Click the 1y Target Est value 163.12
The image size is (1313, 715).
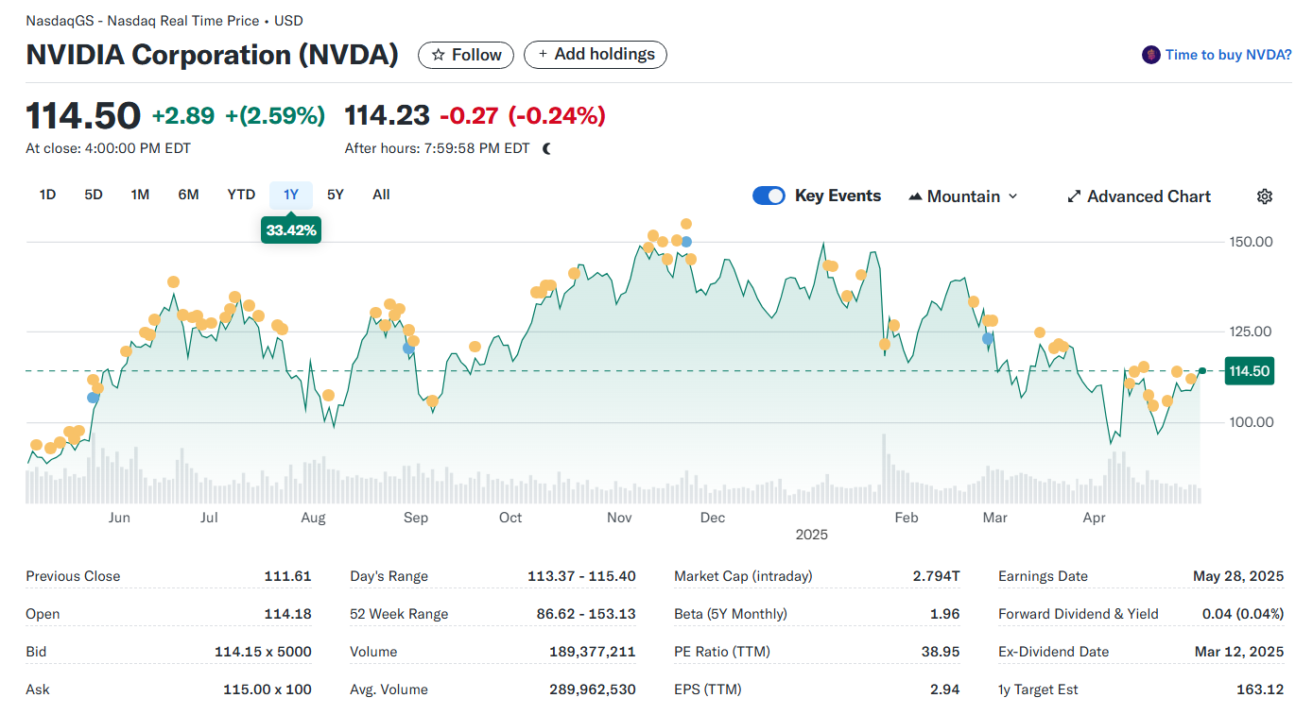coord(1260,689)
